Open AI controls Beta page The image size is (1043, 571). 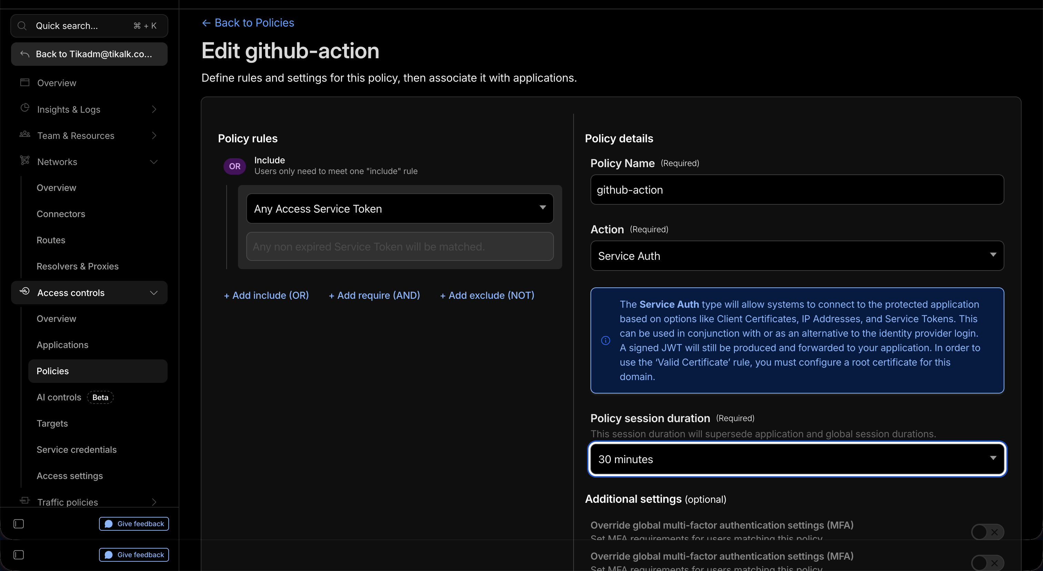(x=59, y=398)
